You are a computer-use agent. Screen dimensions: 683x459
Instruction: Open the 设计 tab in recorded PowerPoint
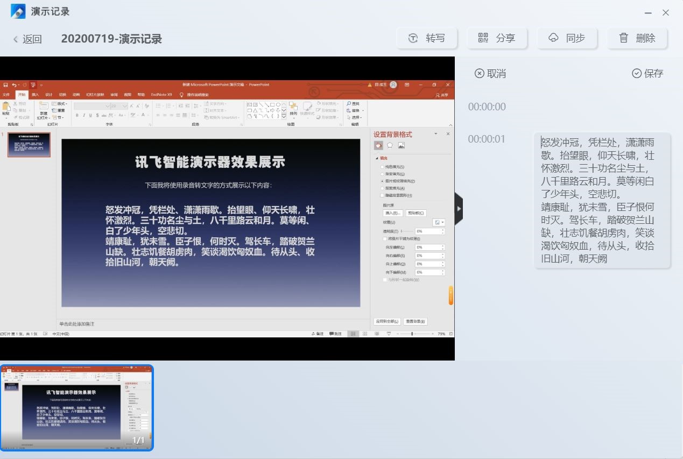(x=48, y=95)
